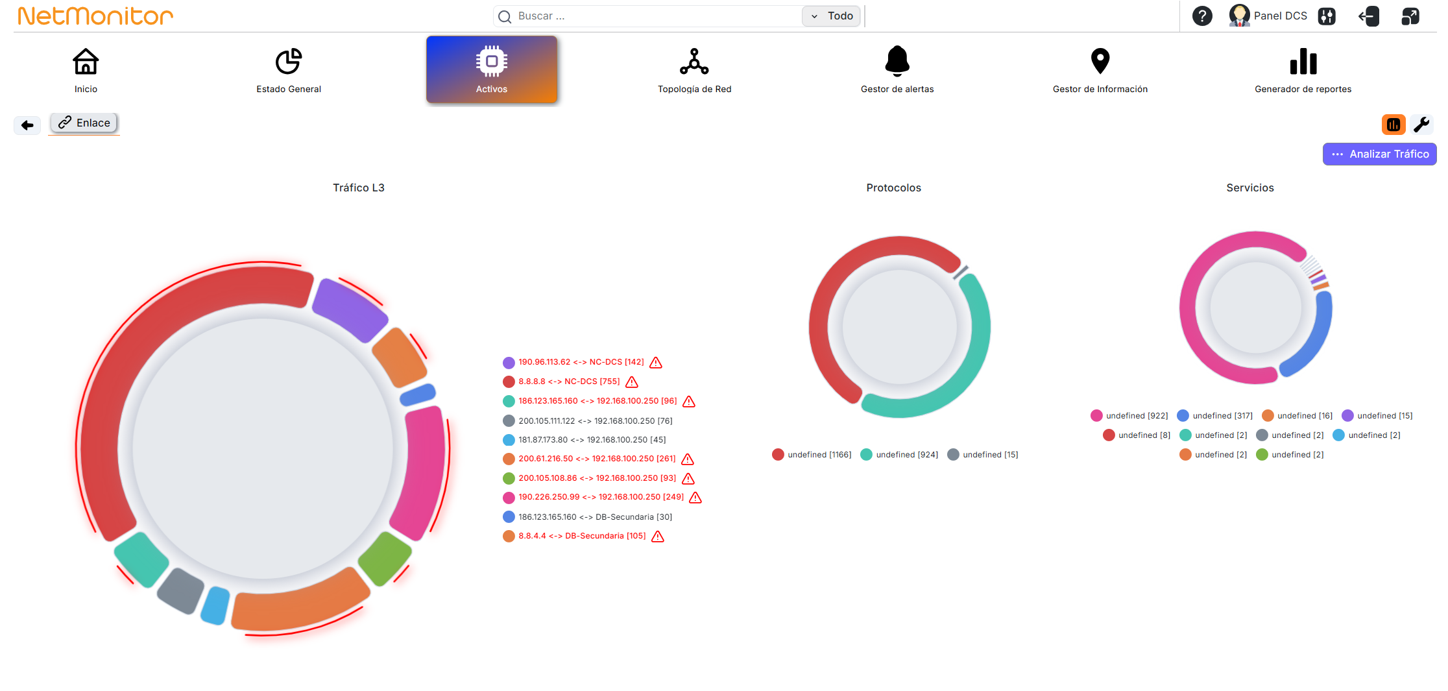This screenshot has width=1448, height=691.
Task: Click the warning icon beside 8.8.4.4 DB-Secundaria
Action: point(658,537)
